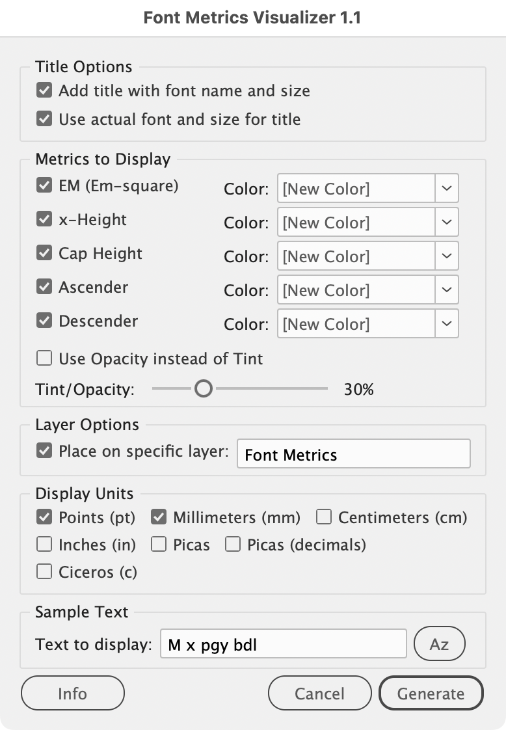Toggle the Cap Height checkbox

point(44,253)
